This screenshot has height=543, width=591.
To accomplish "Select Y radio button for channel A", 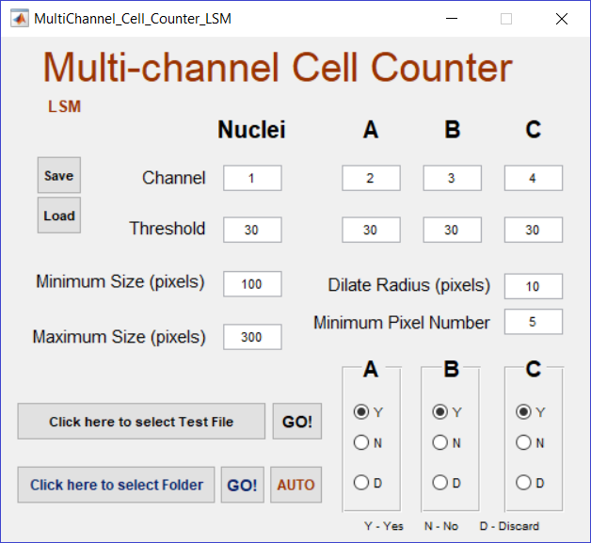I will 360,411.
